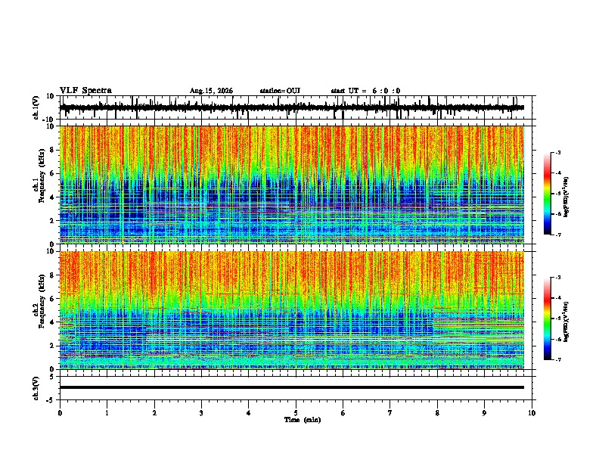
Task: Click the ch.2 spectrogram color scale bar
Action: click(547, 319)
